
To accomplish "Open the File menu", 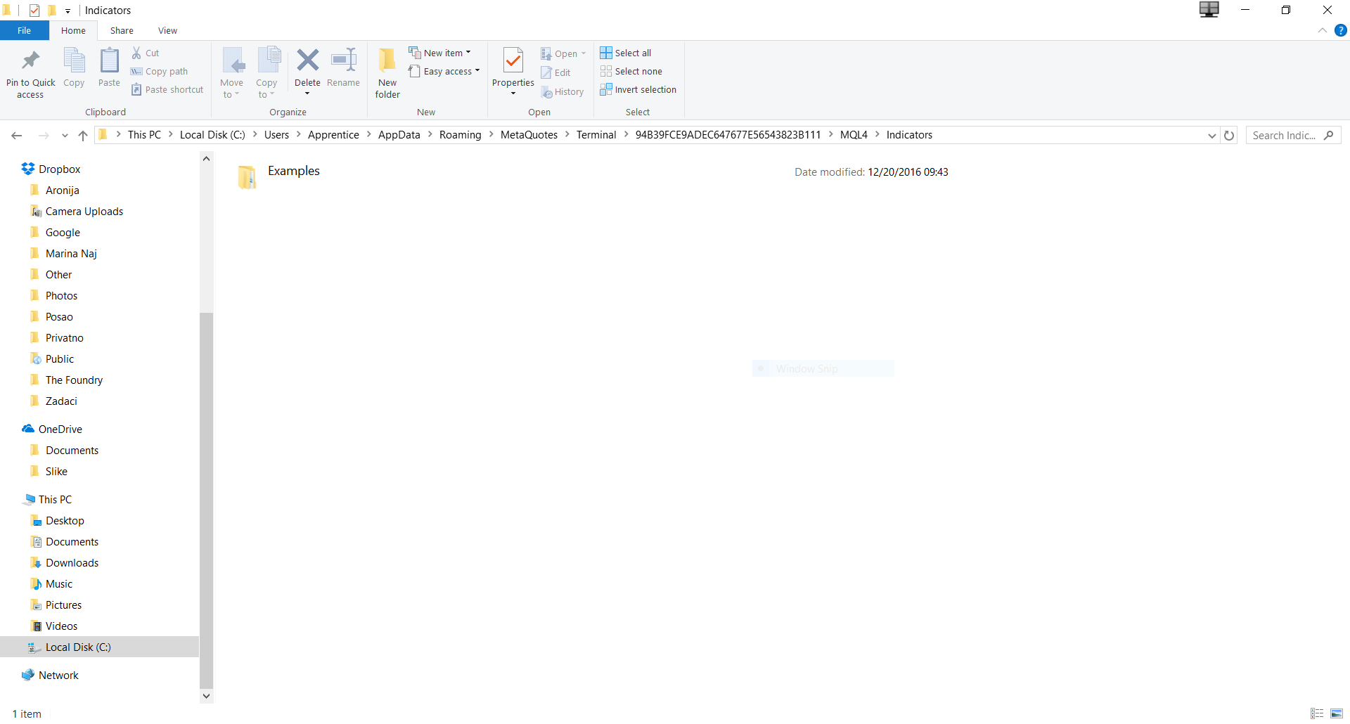I will coord(24,30).
